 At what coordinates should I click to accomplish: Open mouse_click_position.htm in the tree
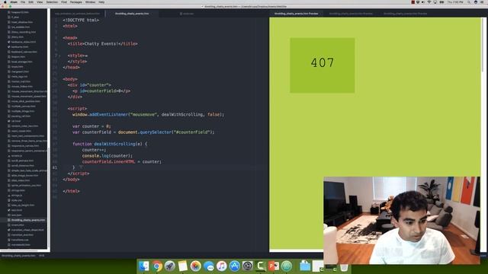[25, 101]
